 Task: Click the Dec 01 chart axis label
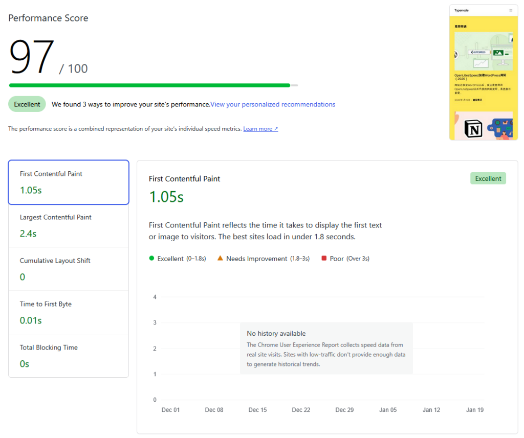(170, 410)
